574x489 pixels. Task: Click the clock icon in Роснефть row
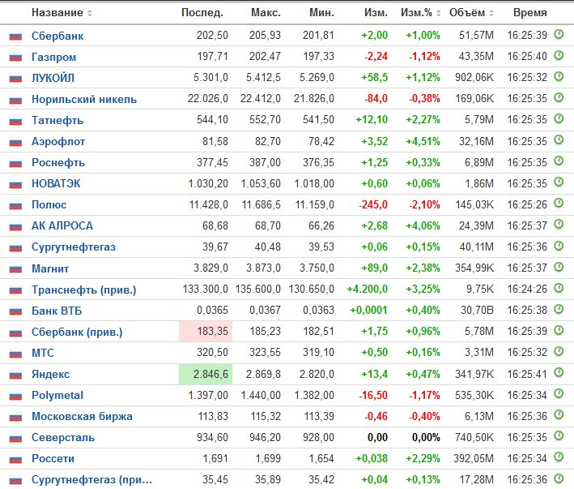[x=559, y=161]
